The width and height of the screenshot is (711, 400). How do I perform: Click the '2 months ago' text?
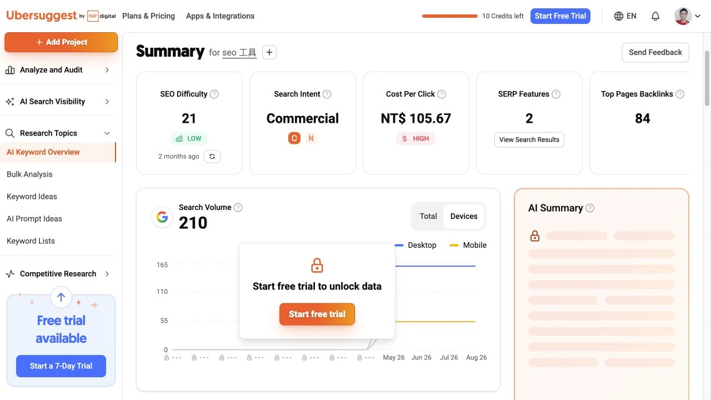[179, 156]
